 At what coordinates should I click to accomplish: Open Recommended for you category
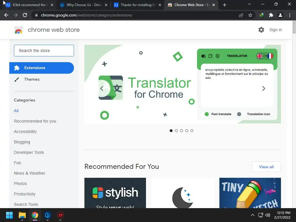click(35, 121)
